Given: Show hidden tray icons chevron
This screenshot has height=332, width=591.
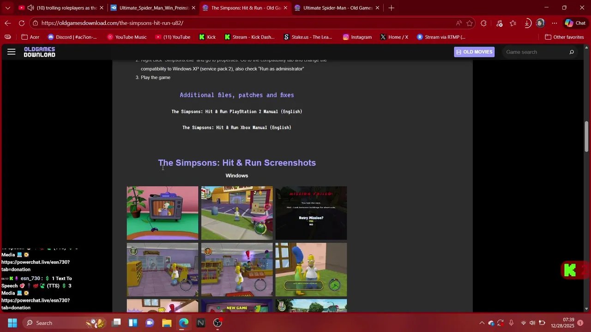Looking at the screenshot, I should [482, 323].
